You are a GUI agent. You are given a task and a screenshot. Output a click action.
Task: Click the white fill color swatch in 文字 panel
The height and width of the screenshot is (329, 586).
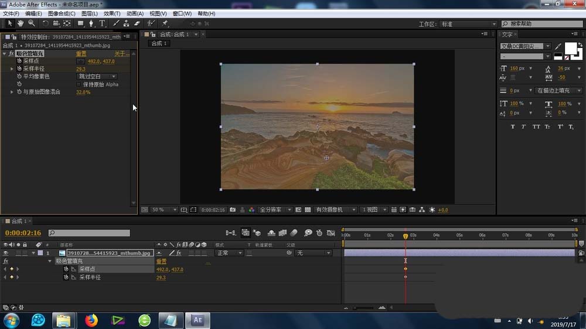tap(570, 49)
